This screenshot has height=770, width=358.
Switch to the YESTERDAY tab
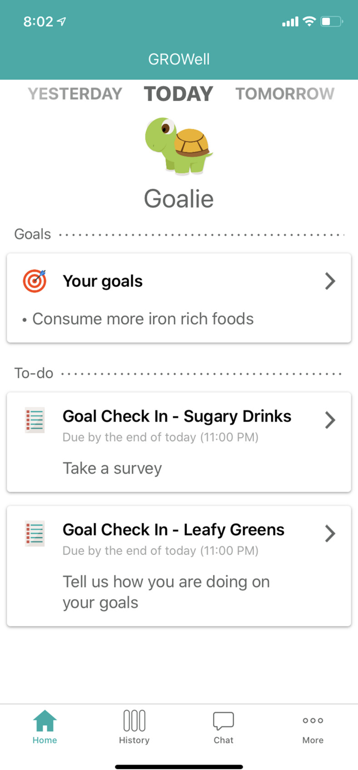coord(75,94)
